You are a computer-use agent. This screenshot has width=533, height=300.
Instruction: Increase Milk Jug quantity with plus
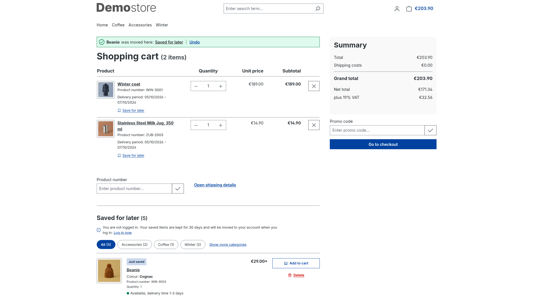point(221,125)
